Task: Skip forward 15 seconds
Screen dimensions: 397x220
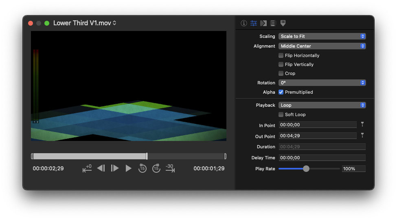Action: click(x=156, y=168)
